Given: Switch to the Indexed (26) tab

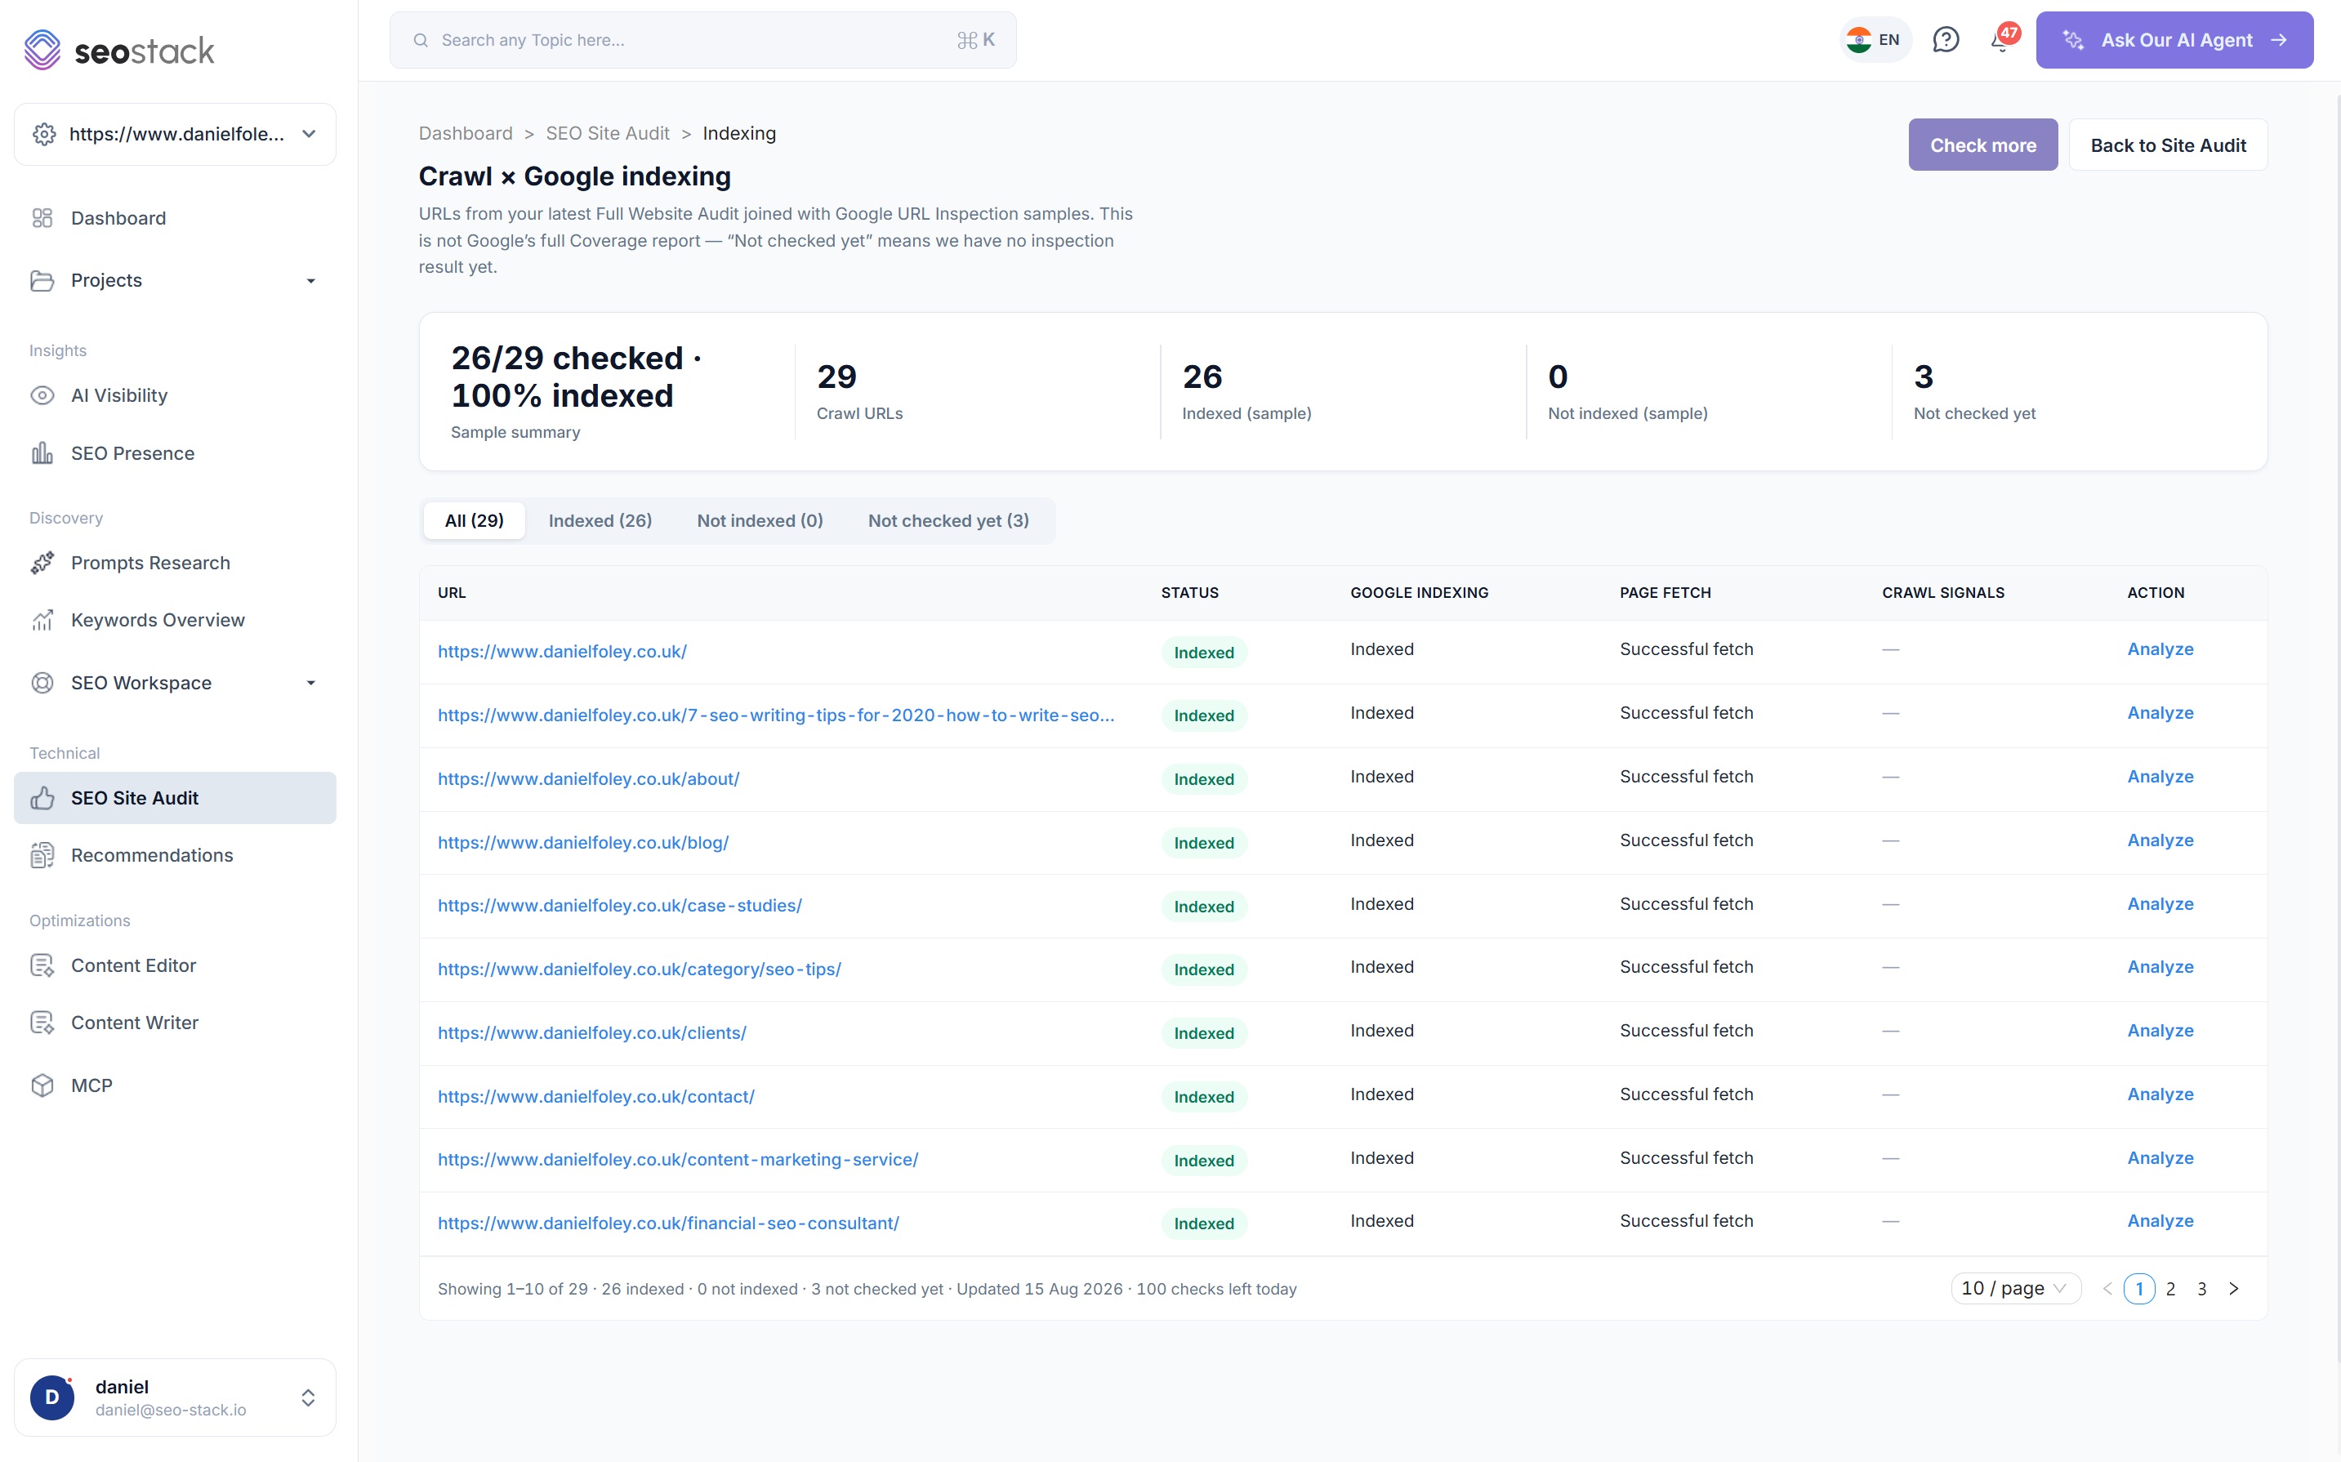Looking at the screenshot, I should click(600, 520).
